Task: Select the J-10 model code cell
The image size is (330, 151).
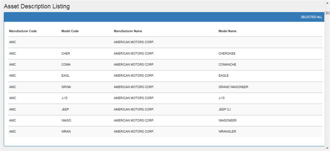Action: [x=64, y=98]
